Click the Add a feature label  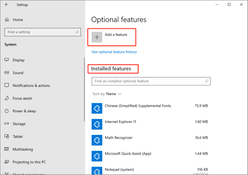pos(116,35)
